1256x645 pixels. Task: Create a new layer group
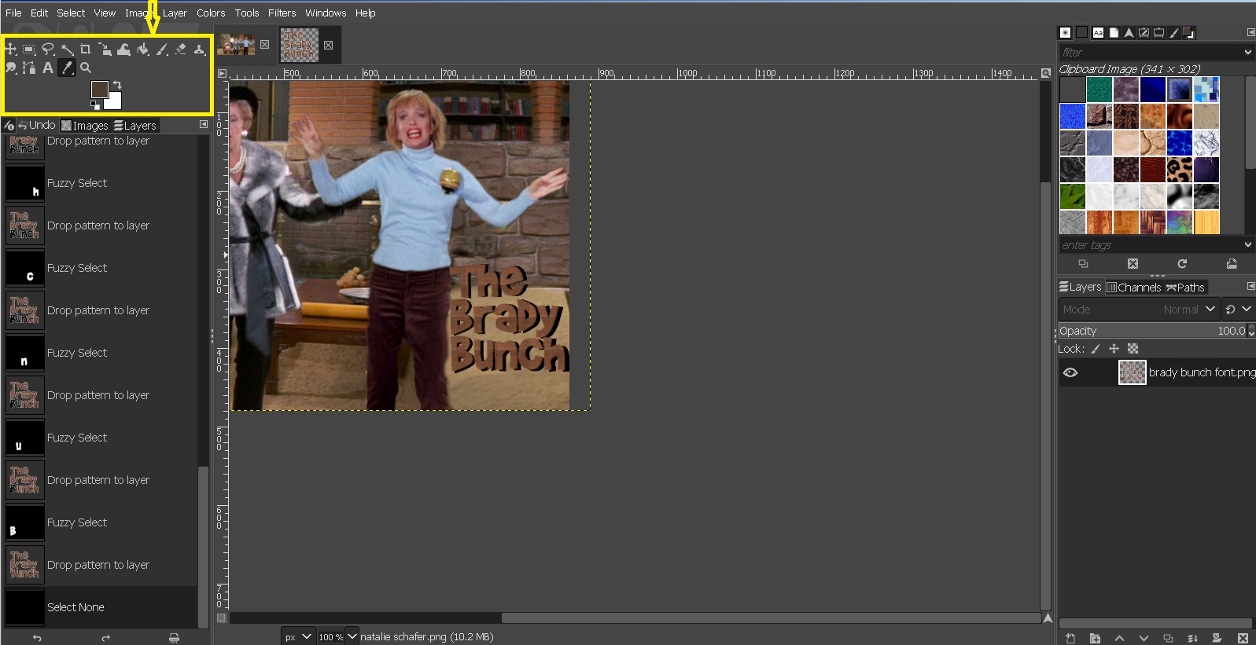[x=1095, y=638]
